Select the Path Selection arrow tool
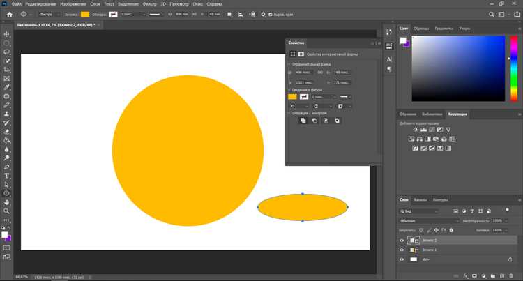The image size is (523, 281). click(x=7, y=184)
